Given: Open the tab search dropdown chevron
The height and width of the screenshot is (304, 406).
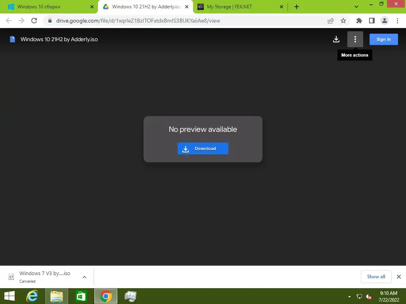Looking at the screenshot, I should click(356, 7).
